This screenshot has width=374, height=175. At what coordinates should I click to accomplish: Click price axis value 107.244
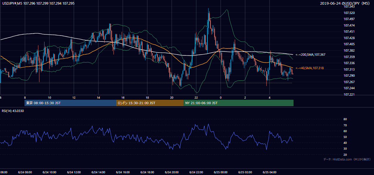tap(349, 88)
